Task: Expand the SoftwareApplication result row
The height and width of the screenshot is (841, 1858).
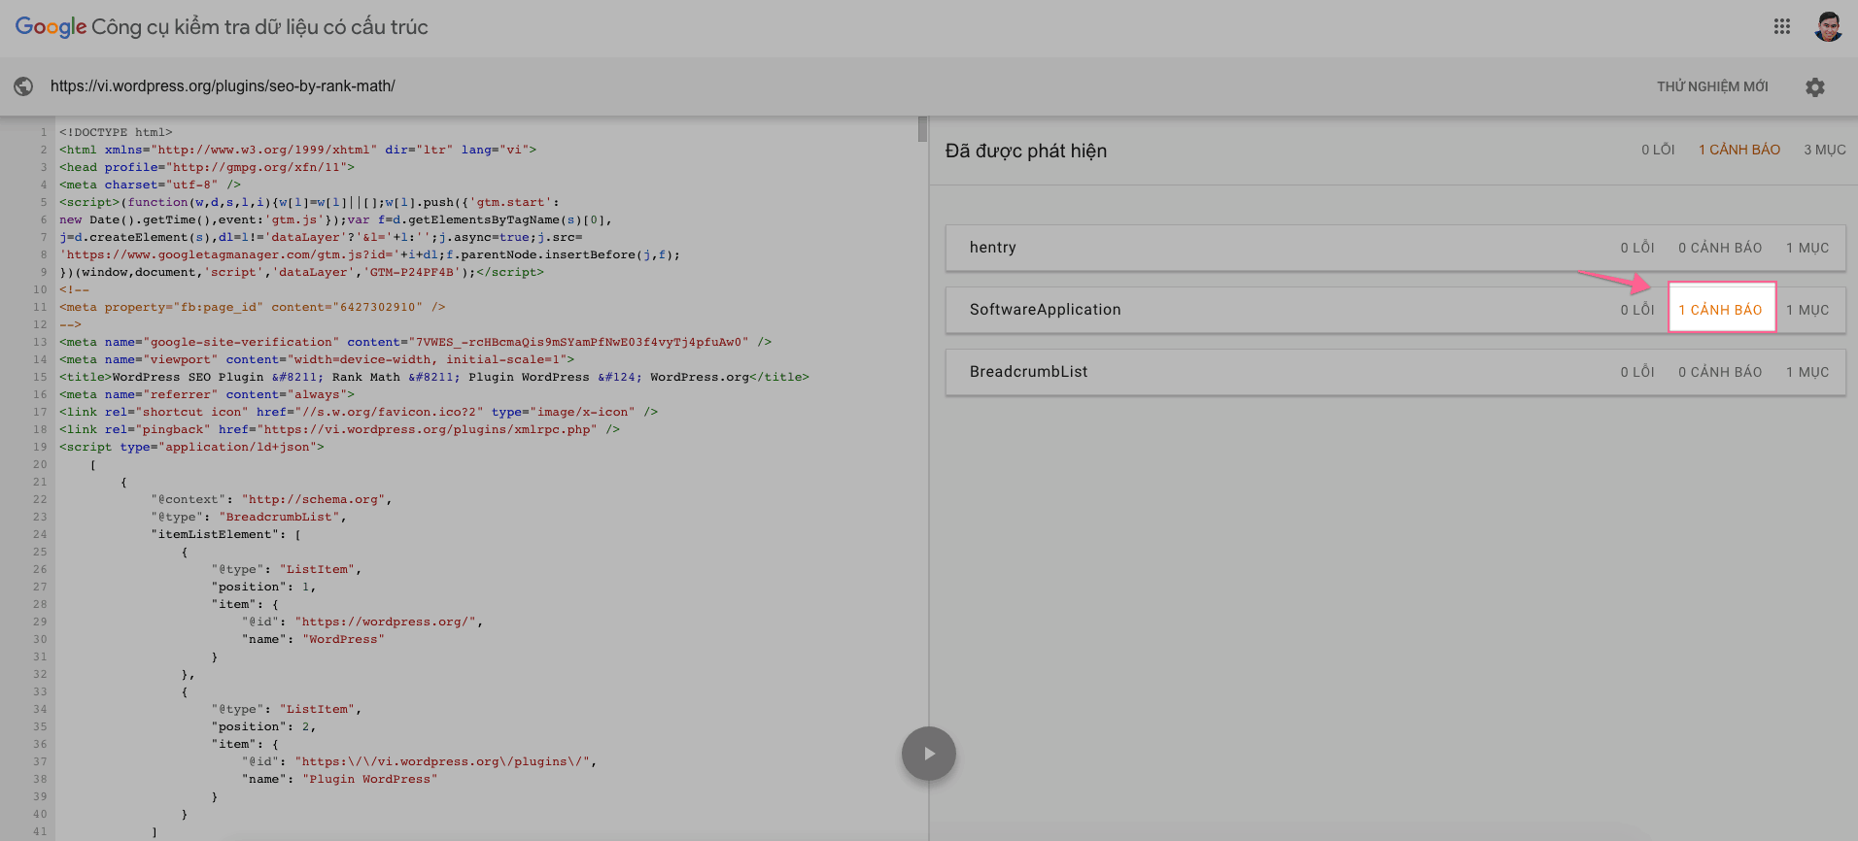Action: [1045, 310]
